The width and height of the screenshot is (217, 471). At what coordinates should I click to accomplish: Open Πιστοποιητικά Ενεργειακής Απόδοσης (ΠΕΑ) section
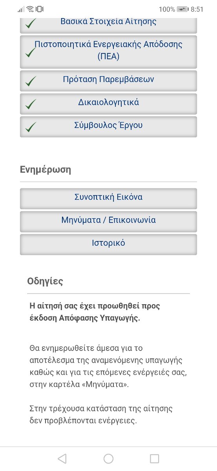108,52
